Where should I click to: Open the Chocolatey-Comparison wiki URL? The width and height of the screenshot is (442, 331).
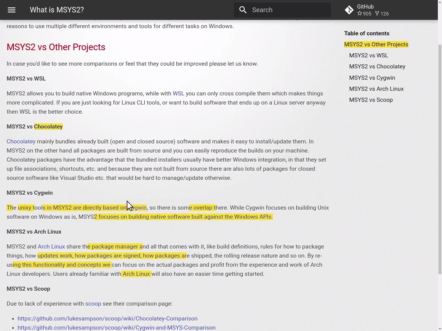(107, 319)
